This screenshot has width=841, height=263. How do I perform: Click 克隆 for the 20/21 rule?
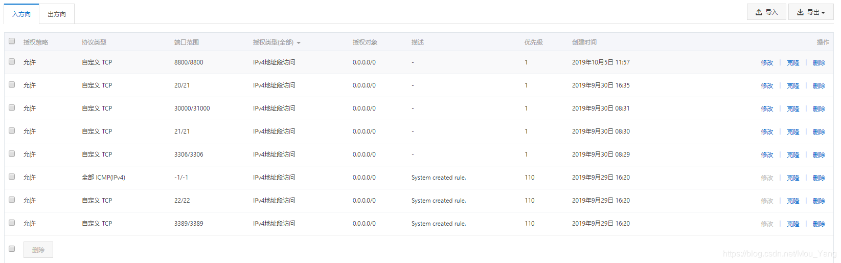793,86
